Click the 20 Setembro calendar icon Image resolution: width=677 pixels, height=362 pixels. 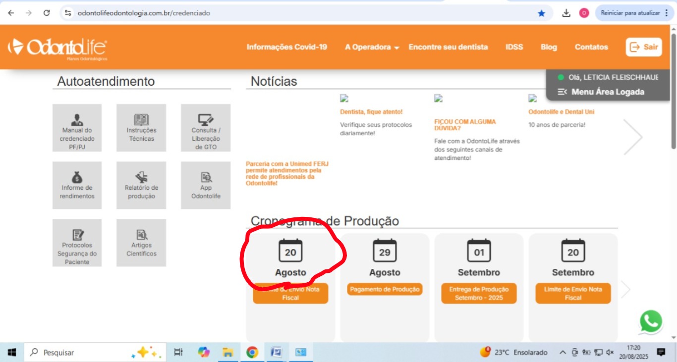573,251
